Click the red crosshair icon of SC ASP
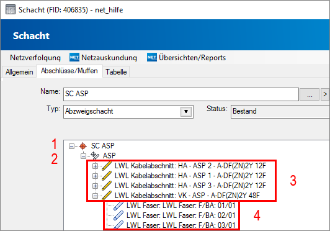Image resolution: width=330 pixels, height=231 pixels. (x=83, y=146)
